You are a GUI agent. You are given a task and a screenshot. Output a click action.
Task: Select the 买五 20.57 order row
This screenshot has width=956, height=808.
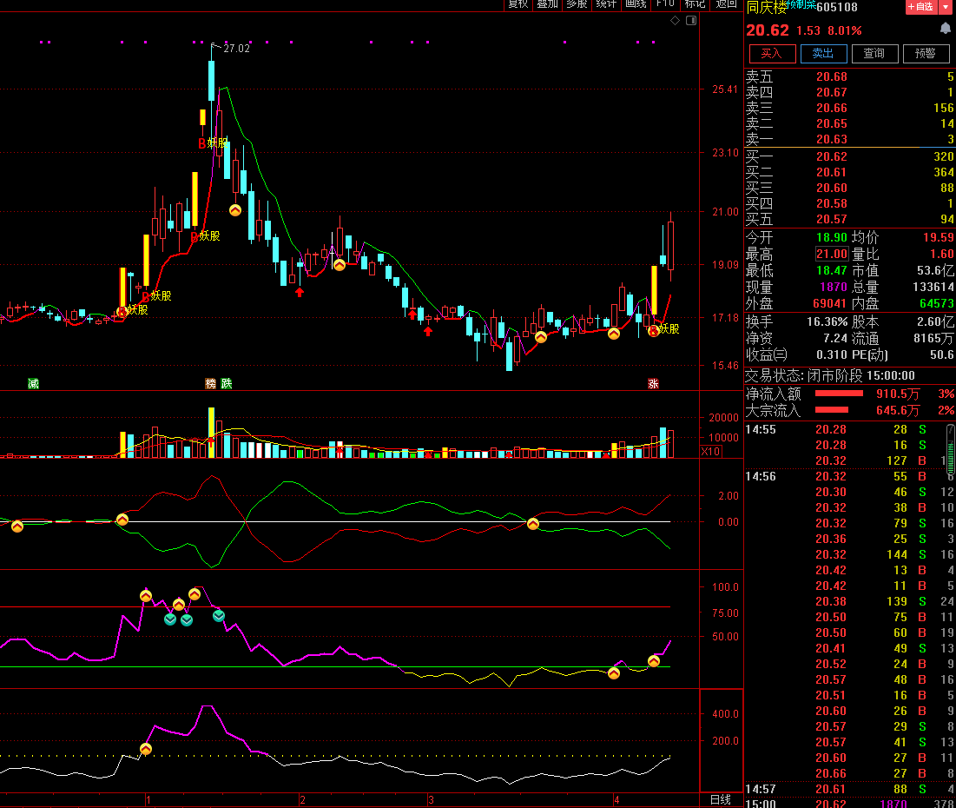(x=850, y=219)
